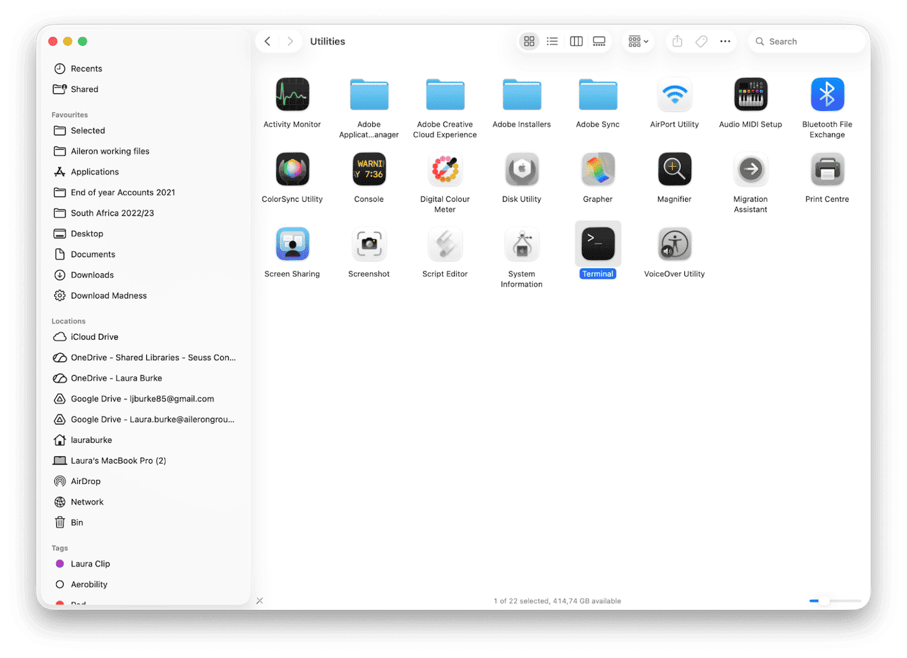
Task: Select the Grapher app icon
Action: (x=598, y=169)
